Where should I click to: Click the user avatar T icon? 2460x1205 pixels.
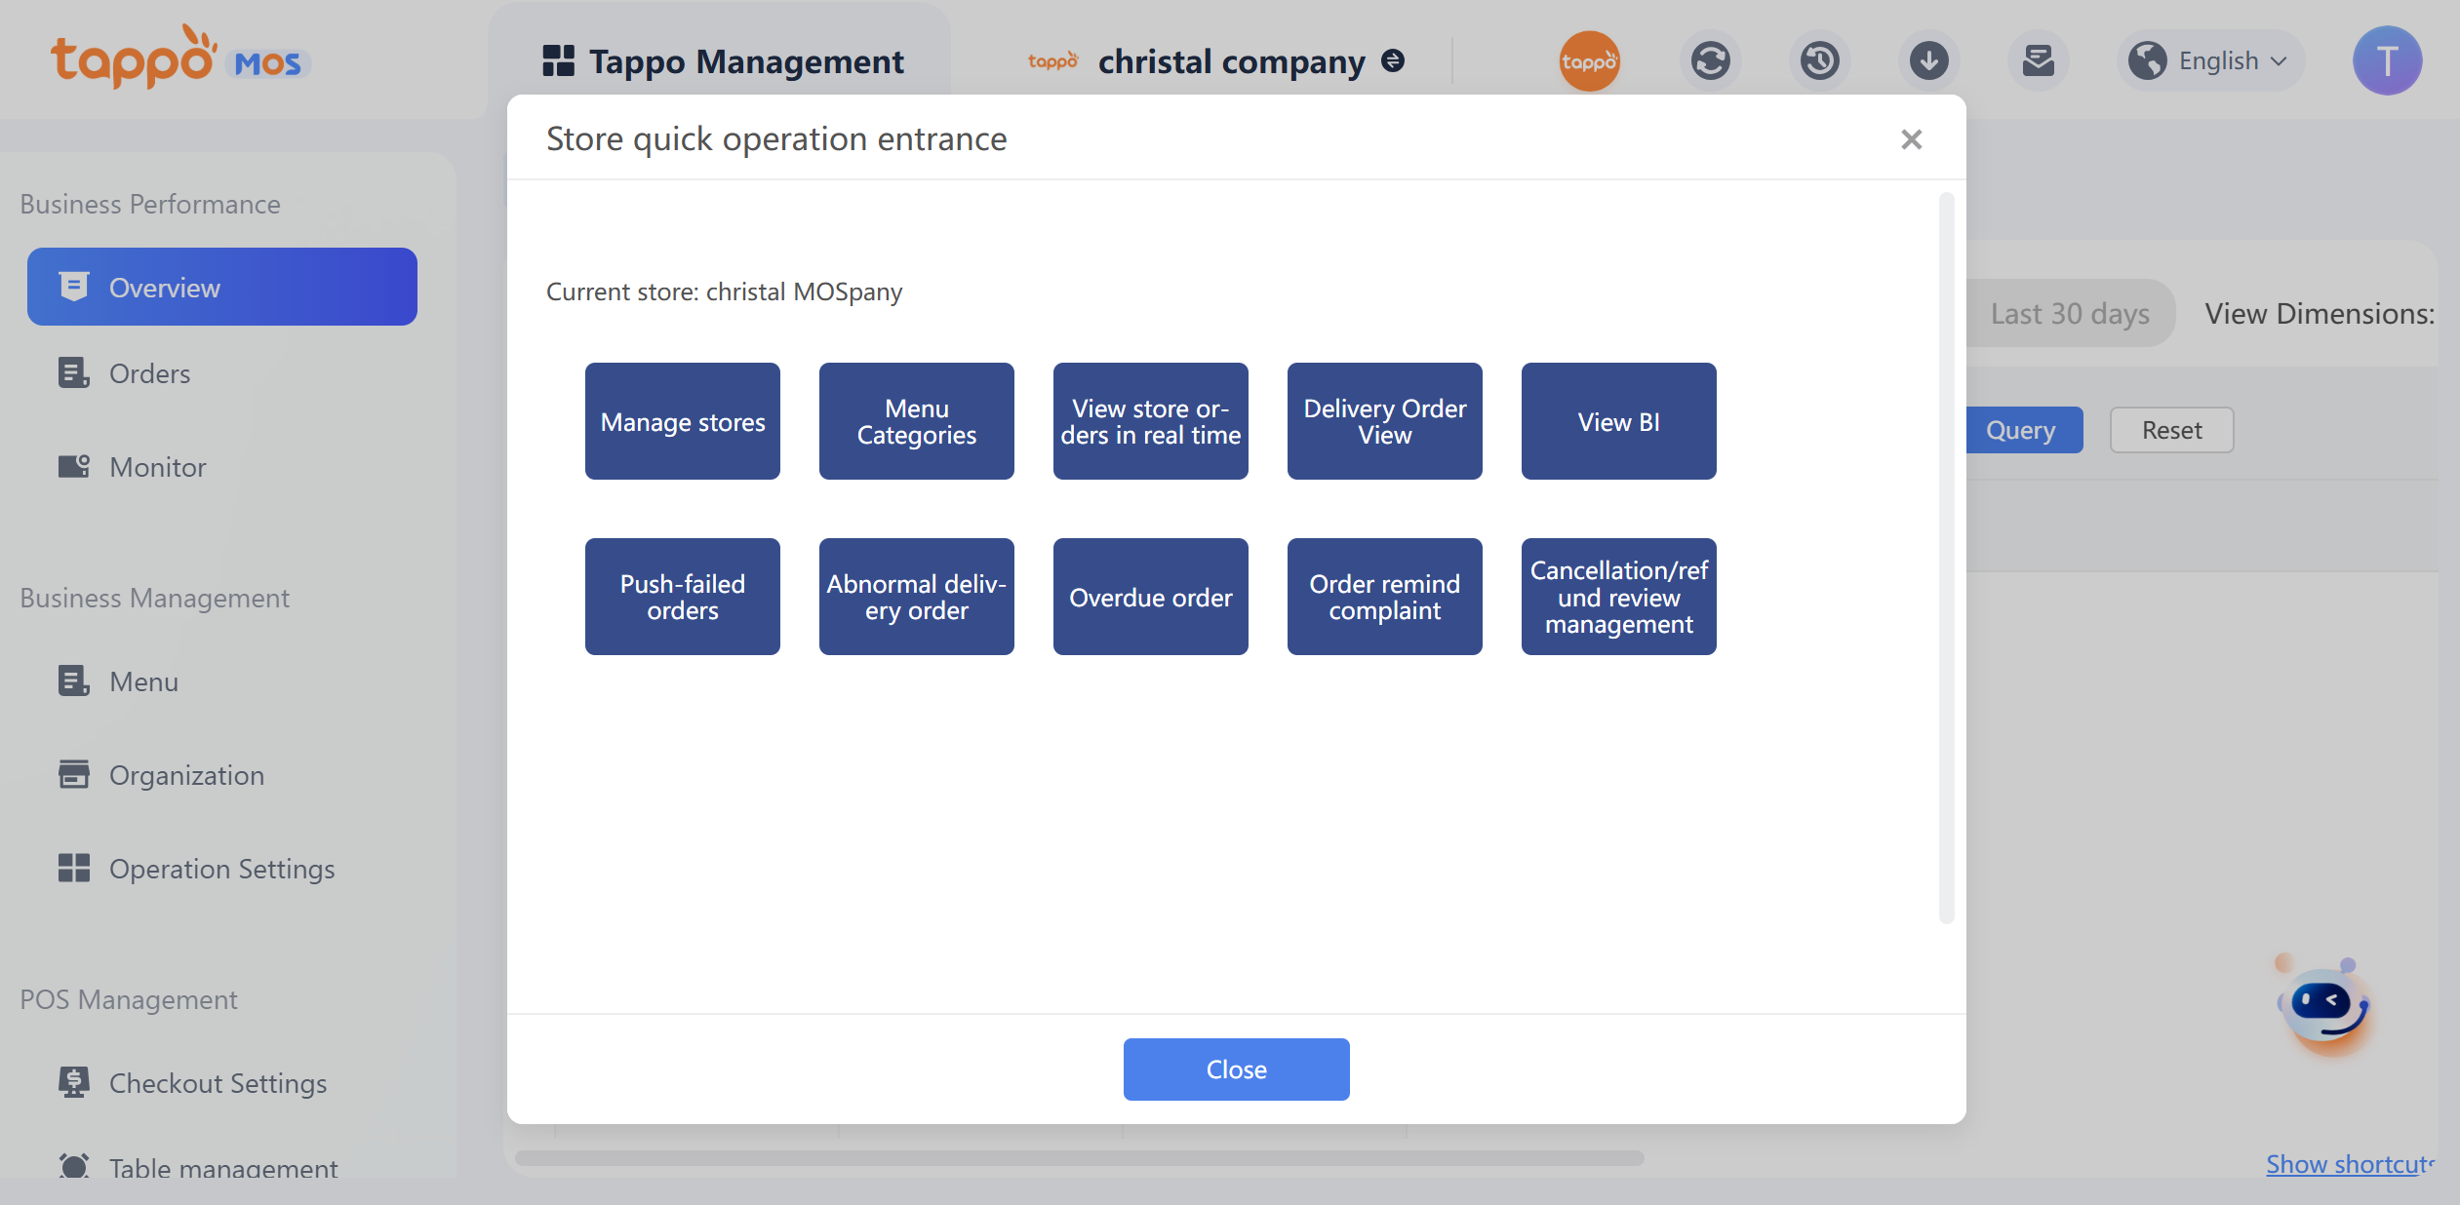tap(2386, 60)
